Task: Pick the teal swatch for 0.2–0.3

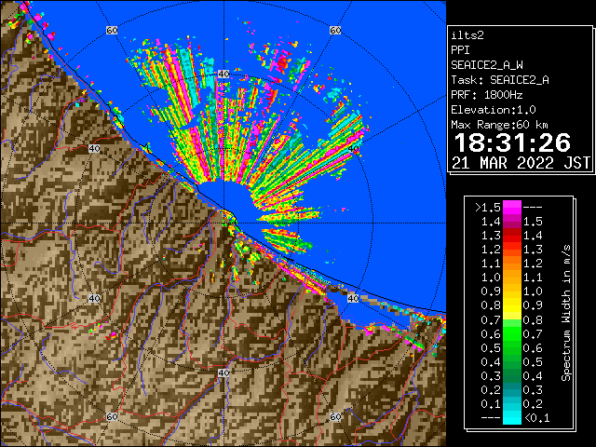Action: point(512,389)
